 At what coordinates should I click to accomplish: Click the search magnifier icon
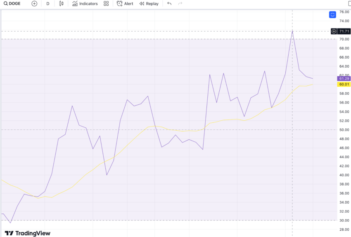pos(6,4)
